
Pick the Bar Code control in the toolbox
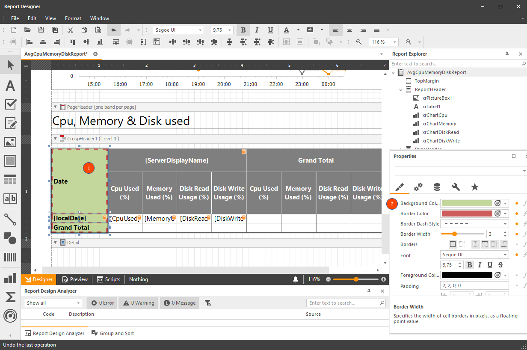[10, 257]
